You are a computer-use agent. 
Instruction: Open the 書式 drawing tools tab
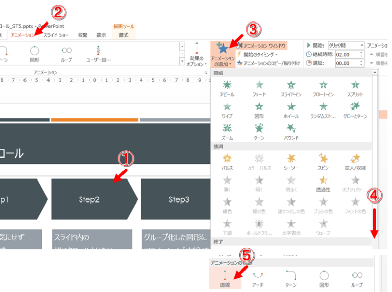[x=123, y=35]
